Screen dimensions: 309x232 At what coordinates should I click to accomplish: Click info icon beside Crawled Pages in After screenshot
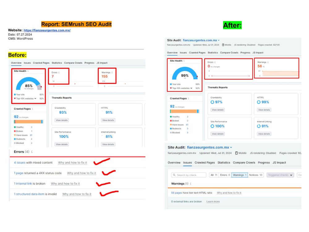point(188,98)
